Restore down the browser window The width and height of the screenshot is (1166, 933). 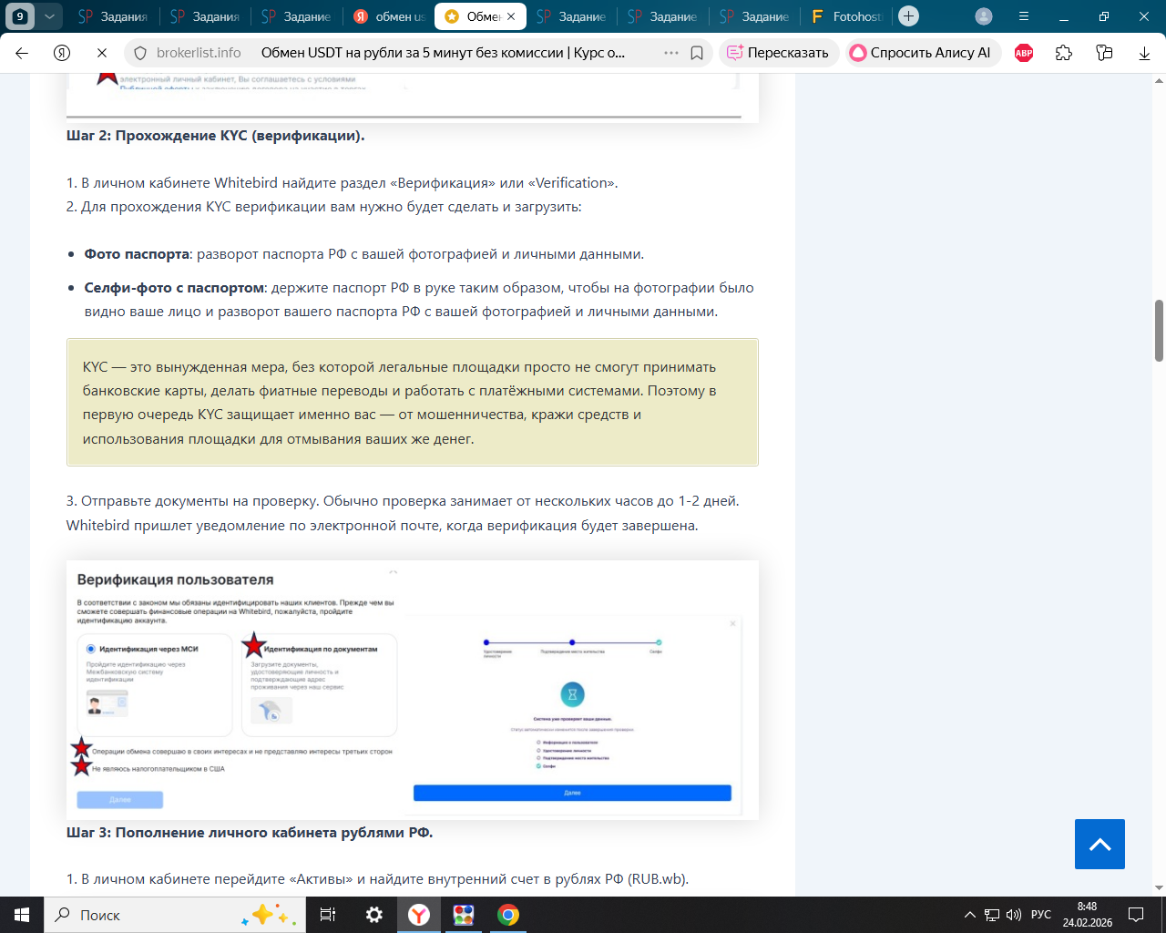(1104, 16)
